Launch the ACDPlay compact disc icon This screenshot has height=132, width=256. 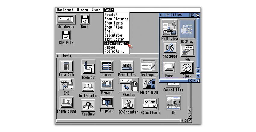[187, 29]
